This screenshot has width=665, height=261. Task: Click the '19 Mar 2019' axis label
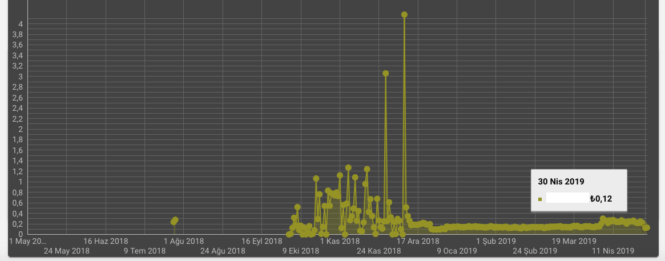pos(574,242)
